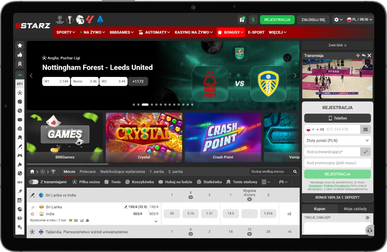Select the volleyball icon in left sidebar
This screenshot has width=387, height=252.
20,129
